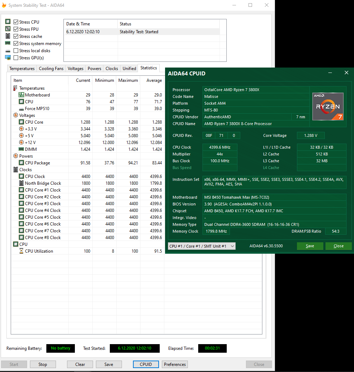Select the CPU Utilization row label
The width and height of the screenshot is (354, 372).
pyautogui.click(x=39, y=251)
